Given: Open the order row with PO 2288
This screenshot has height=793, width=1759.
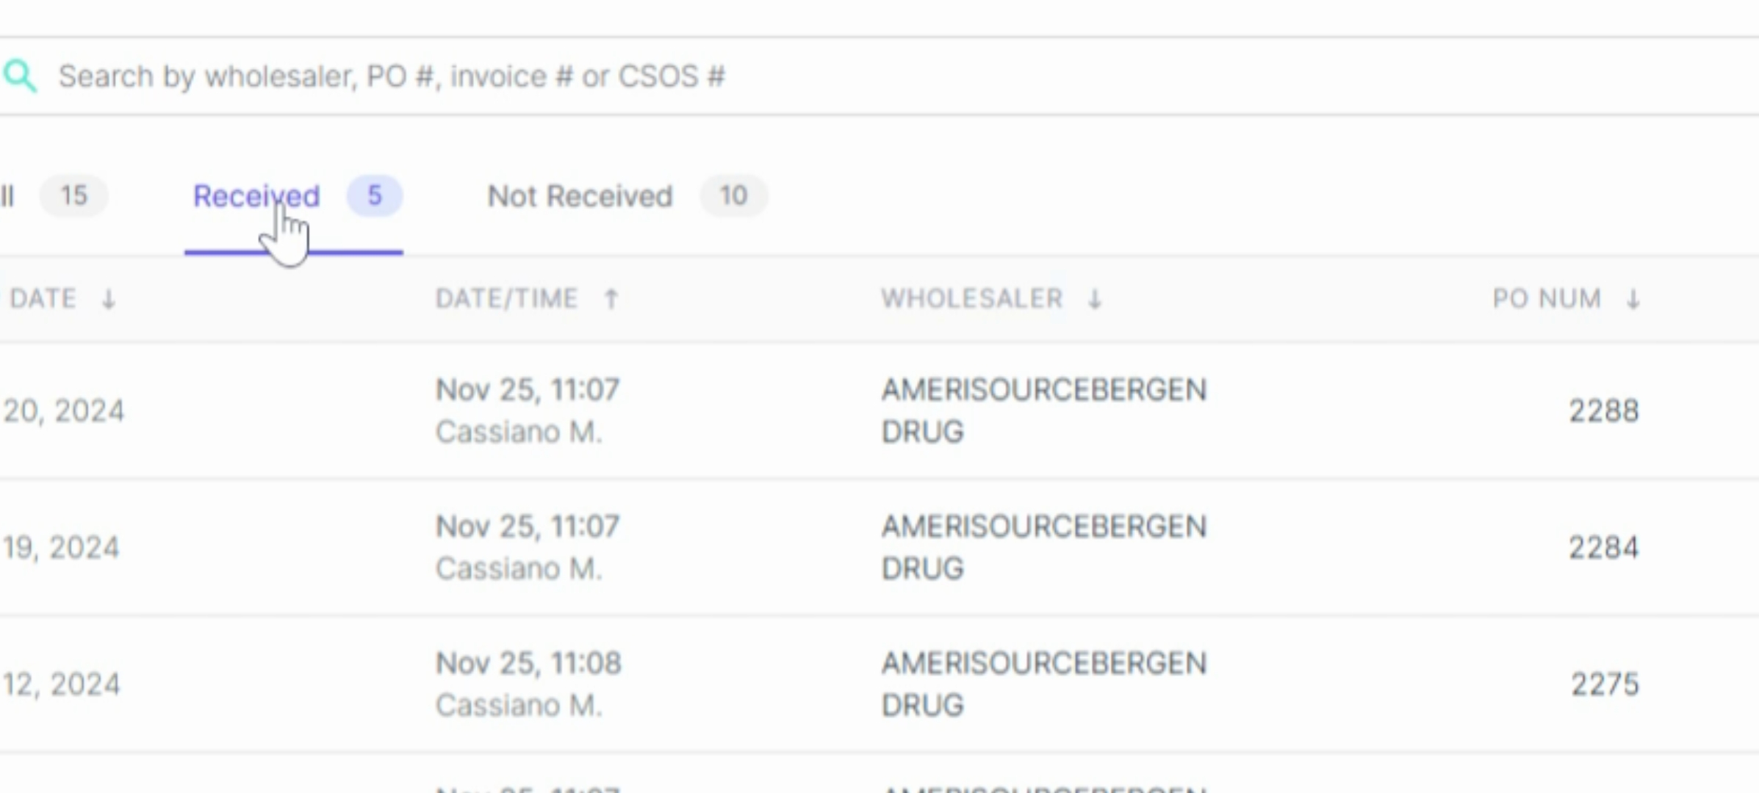Looking at the screenshot, I should [x=879, y=411].
